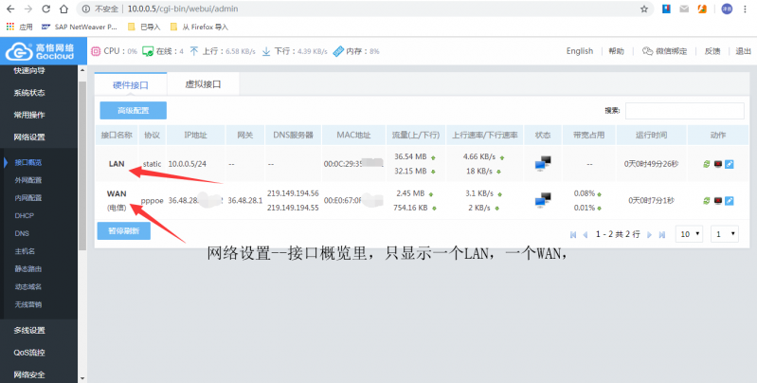The height and width of the screenshot is (383, 757).
Task: Open the rows-per-page dropdown showing 10
Action: coord(689,234)
